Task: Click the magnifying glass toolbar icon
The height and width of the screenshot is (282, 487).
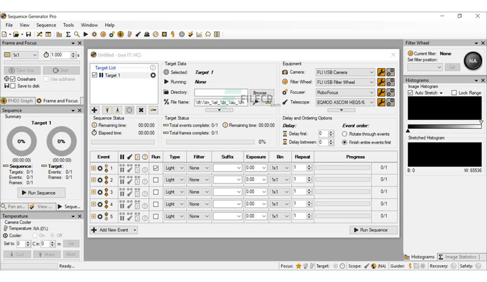Action: click(x=77, y=34)
